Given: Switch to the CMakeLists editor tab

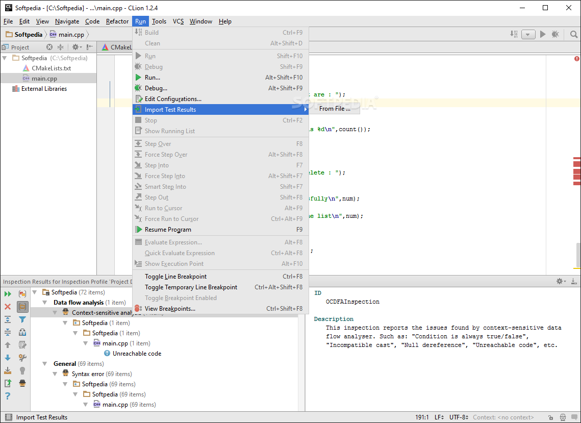Looking at the screenshot, I should click(x=117, y=47).
